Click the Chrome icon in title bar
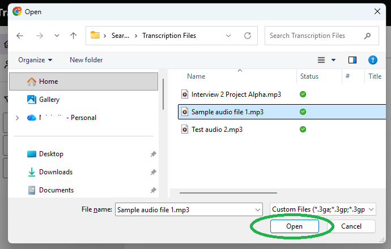391x249 pixels. 17,11
